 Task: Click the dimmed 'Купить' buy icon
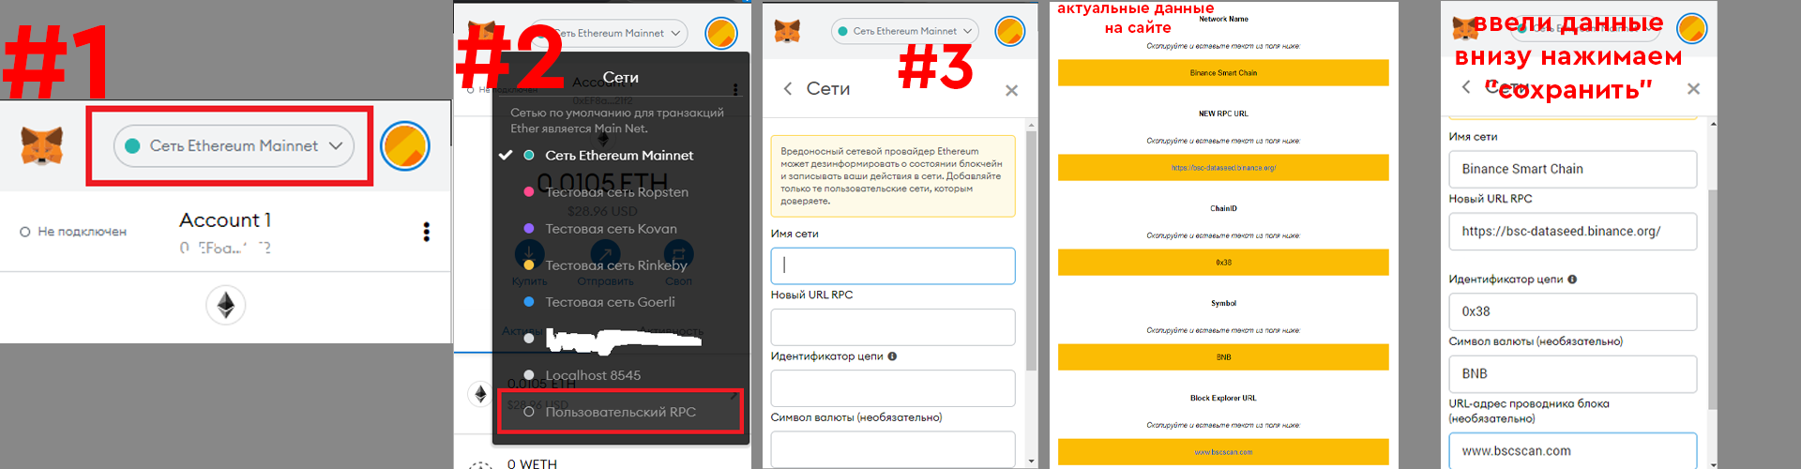coord(529,254)
